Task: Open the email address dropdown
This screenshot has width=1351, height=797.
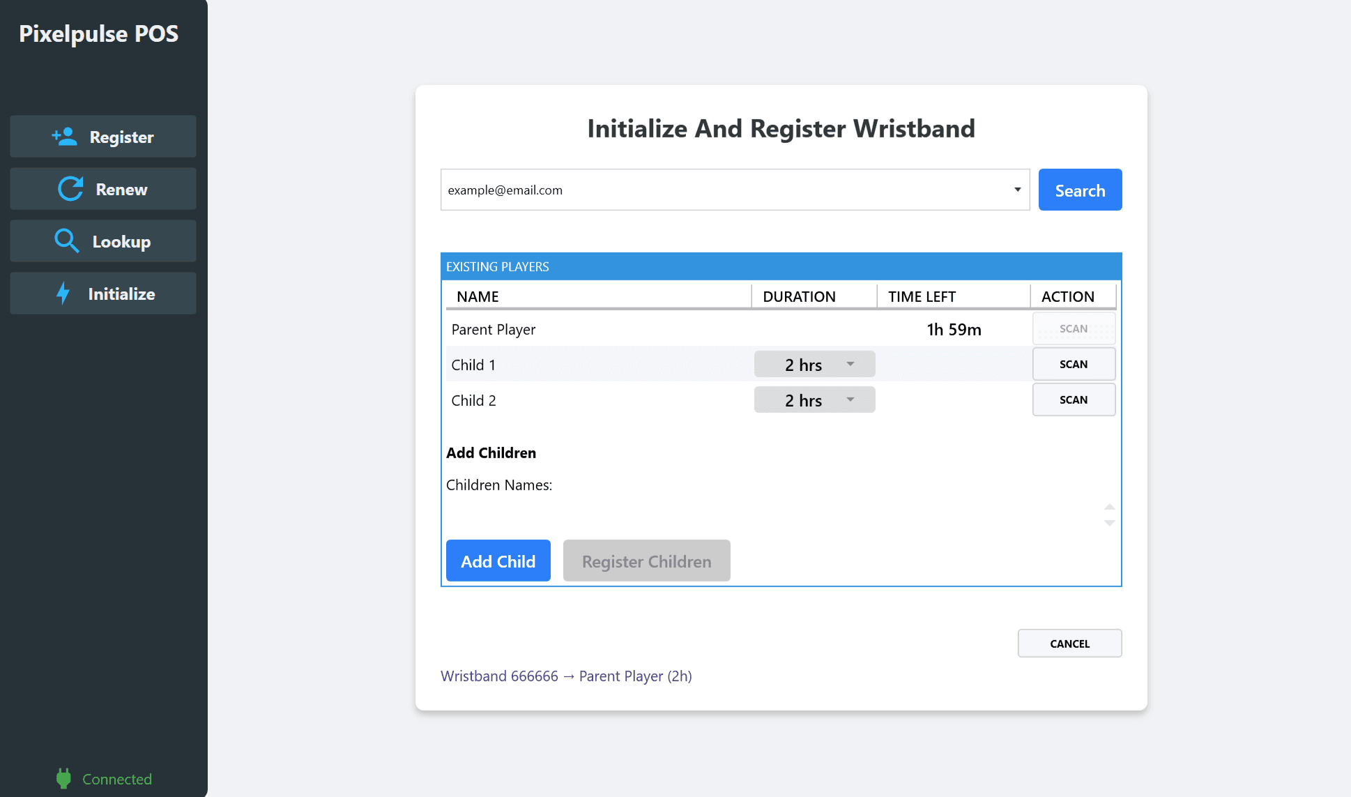Action: click(1017, 189)
